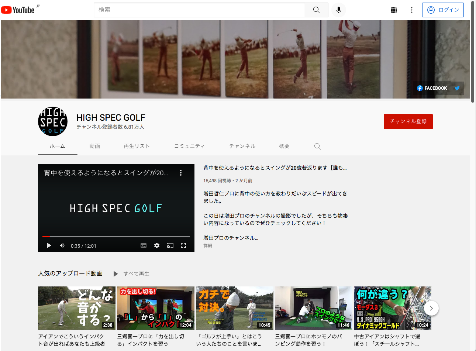Open the featured video title link in the description

275,168
